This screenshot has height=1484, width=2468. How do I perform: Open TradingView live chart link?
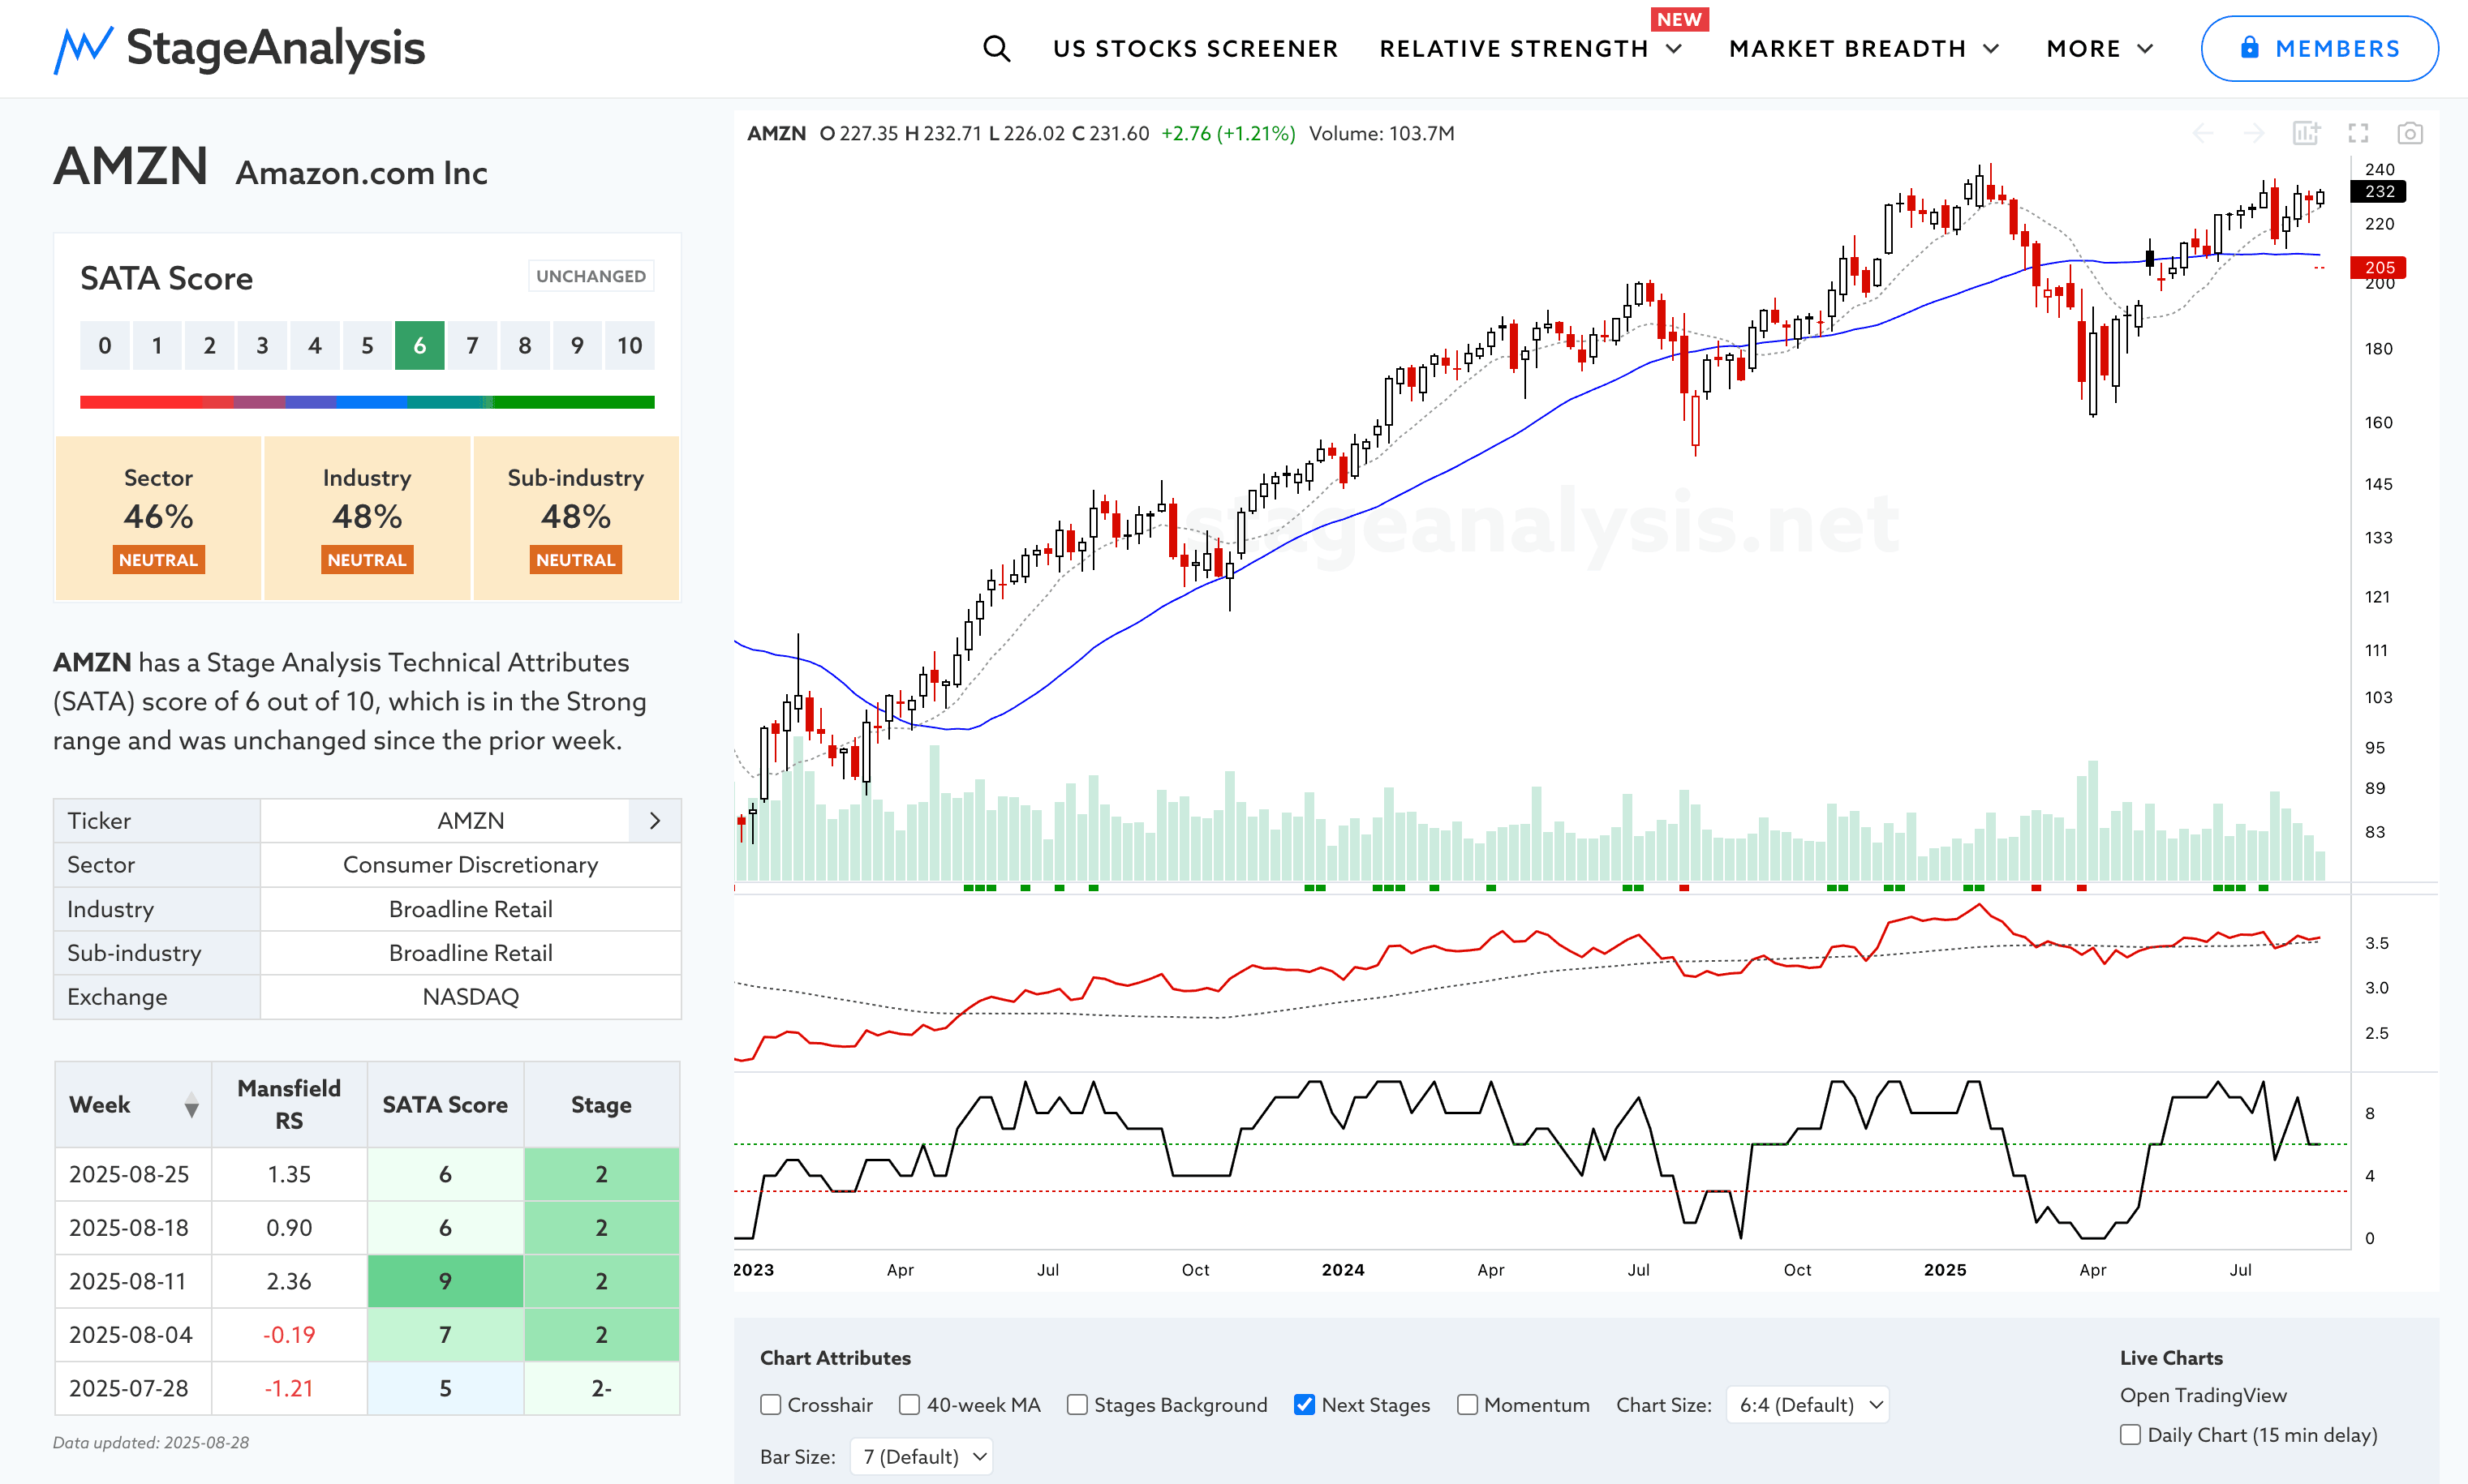tap(2203, 1395)
